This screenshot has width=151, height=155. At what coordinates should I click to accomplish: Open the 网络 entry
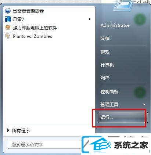tap(105, 77)
